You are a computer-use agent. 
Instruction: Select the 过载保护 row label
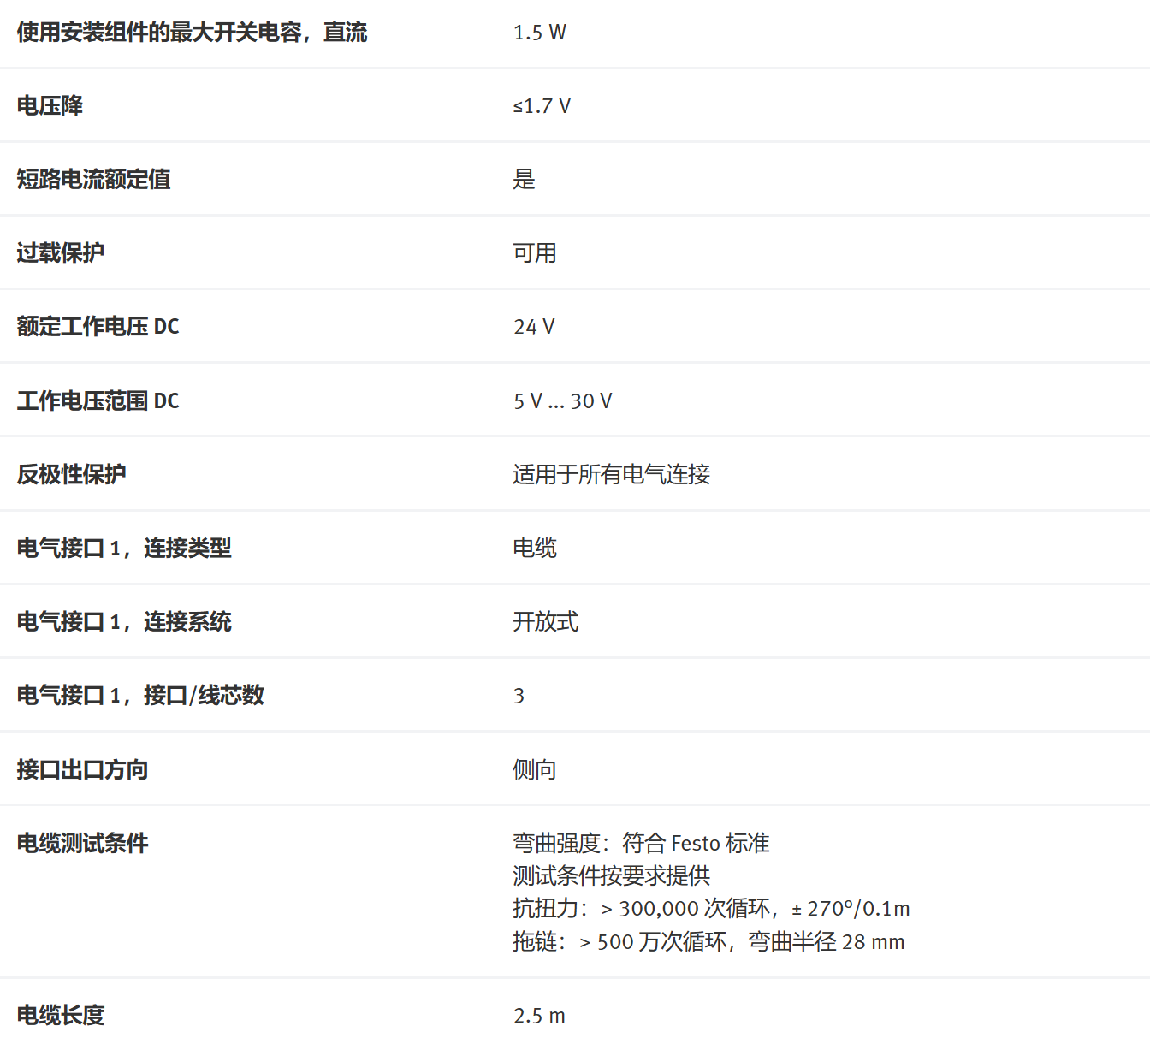point(61,253)
